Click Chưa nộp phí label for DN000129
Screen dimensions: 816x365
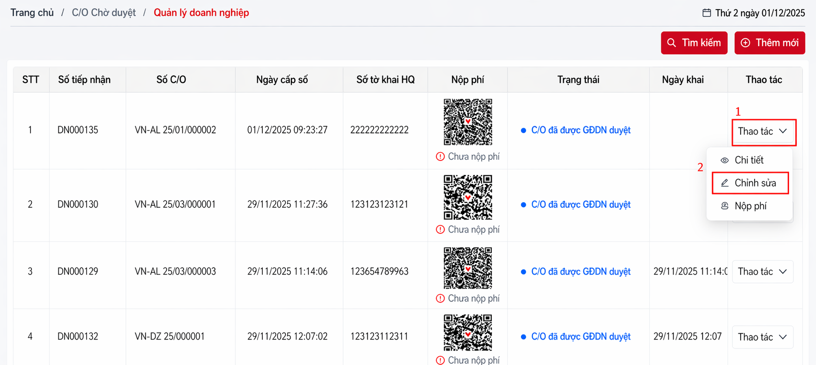(474, 298)
